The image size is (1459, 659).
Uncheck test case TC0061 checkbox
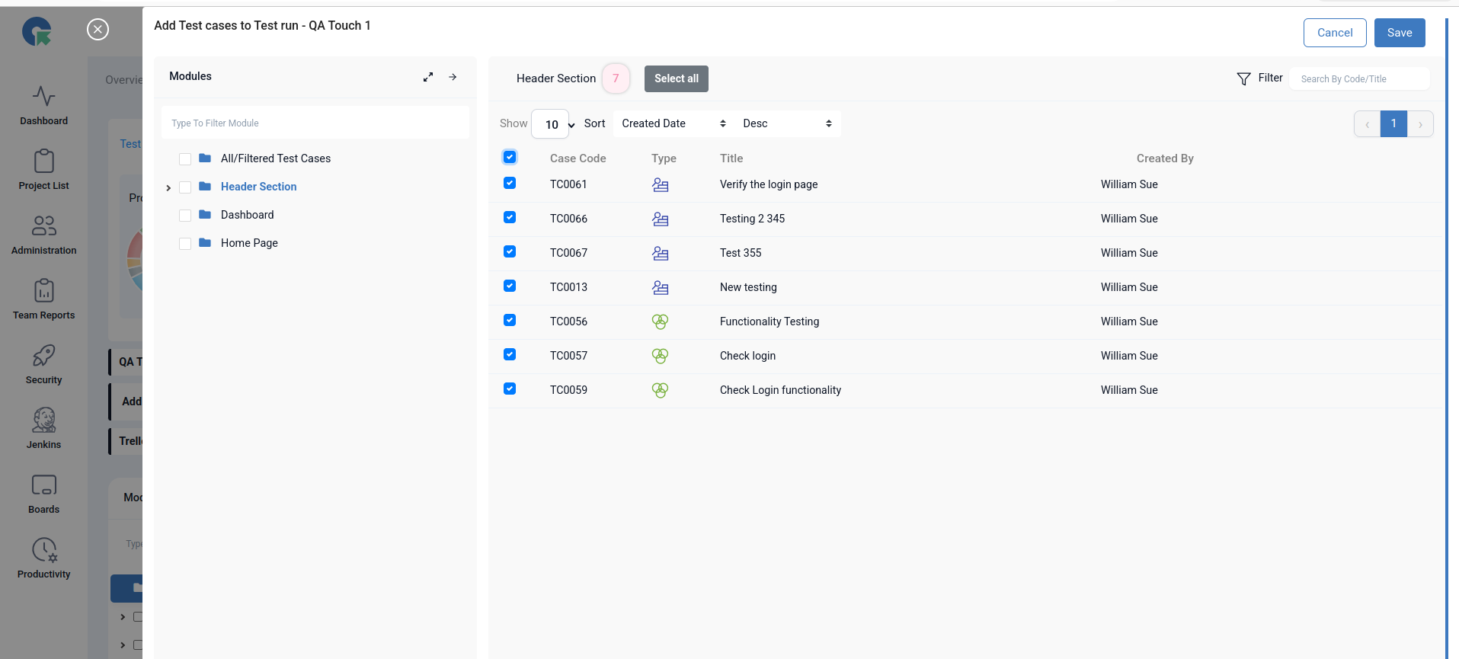tap(510, 184)
